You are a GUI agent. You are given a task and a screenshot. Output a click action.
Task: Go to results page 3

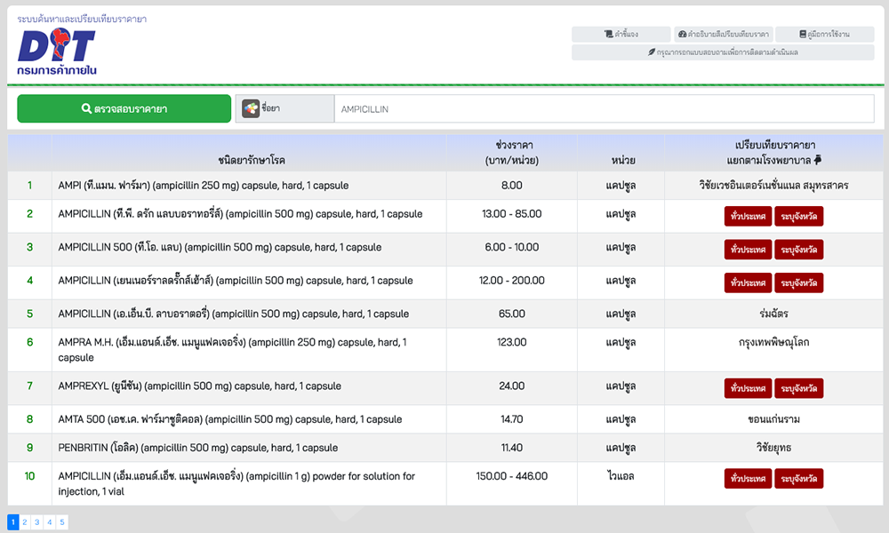point(37,521)
